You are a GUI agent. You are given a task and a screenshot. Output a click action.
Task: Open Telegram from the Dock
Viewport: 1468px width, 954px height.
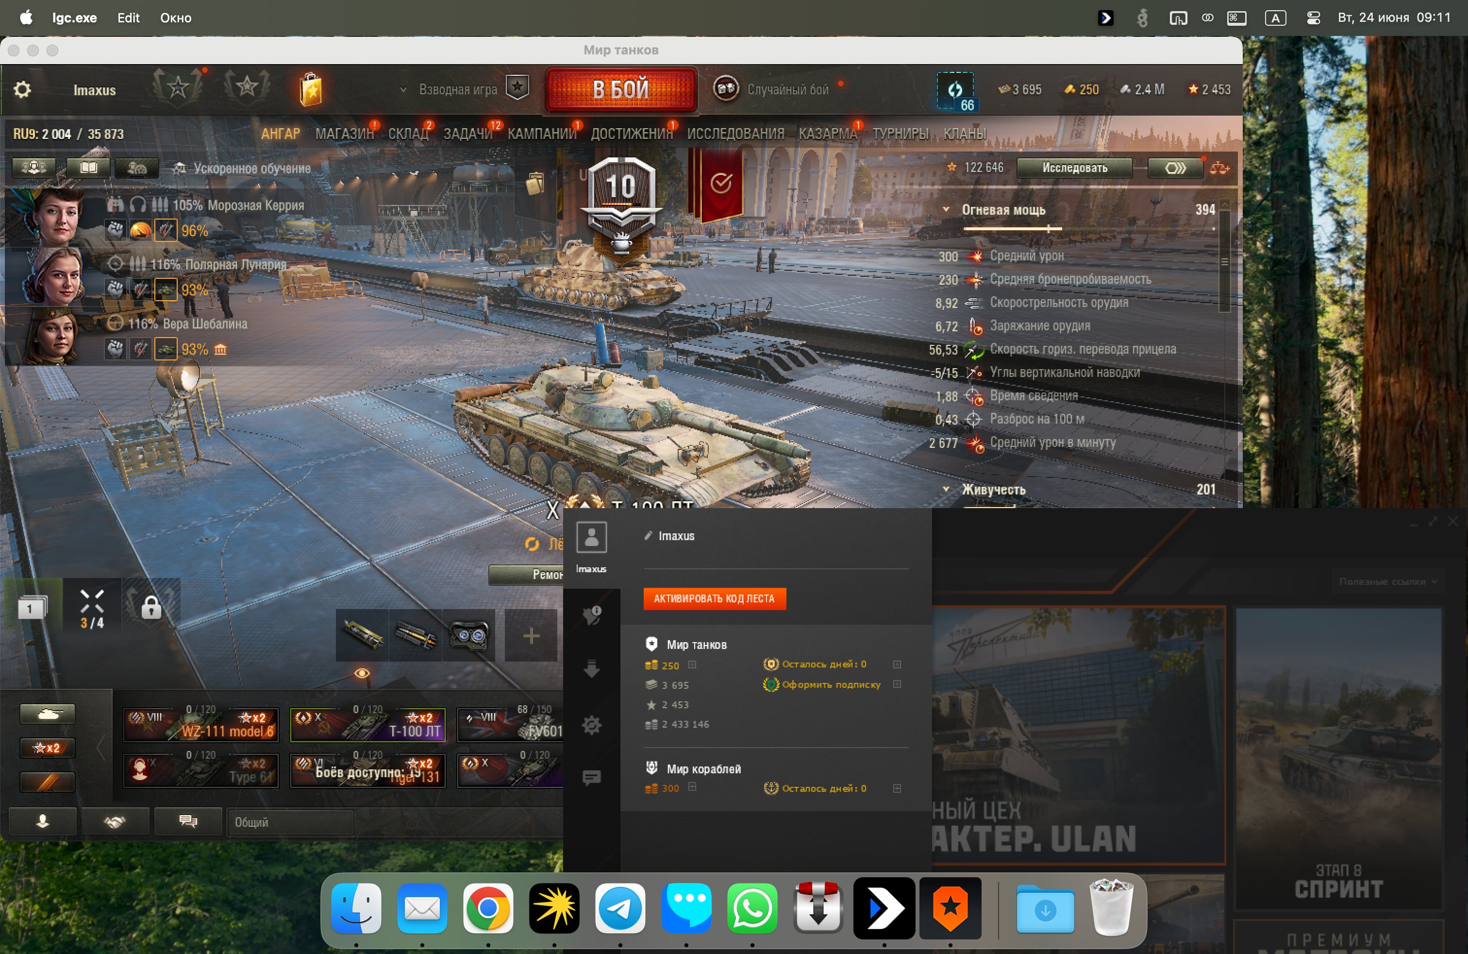[620, 908]
